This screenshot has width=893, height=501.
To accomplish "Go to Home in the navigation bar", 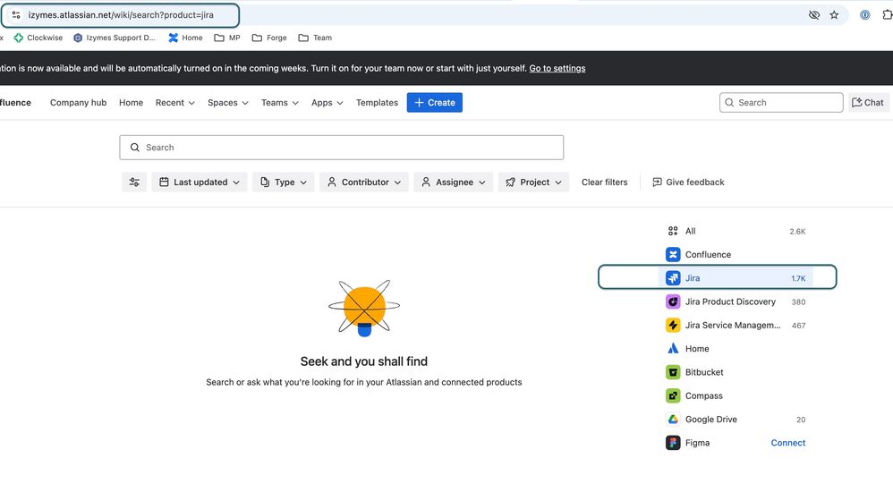I will coord(131,103).
